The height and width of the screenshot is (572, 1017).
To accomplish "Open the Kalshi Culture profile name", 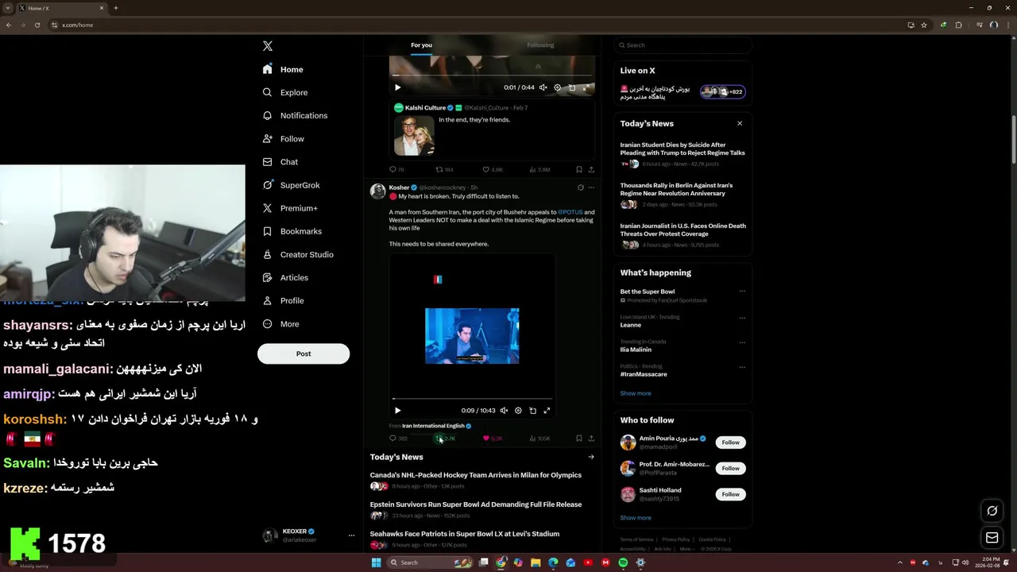I will 425,107.
